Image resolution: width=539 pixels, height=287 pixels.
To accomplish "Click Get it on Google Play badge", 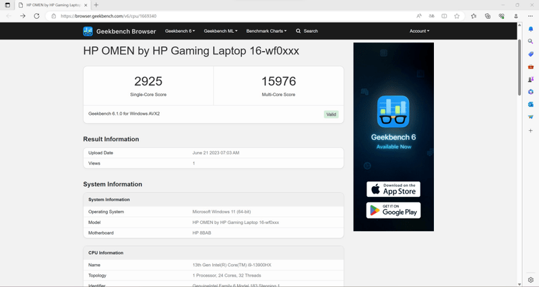I will coord(393,210).
